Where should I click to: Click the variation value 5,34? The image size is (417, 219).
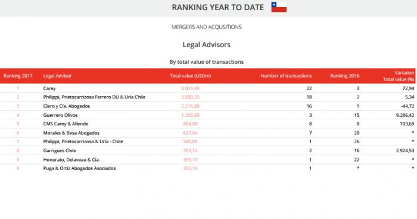pos(410,97)
